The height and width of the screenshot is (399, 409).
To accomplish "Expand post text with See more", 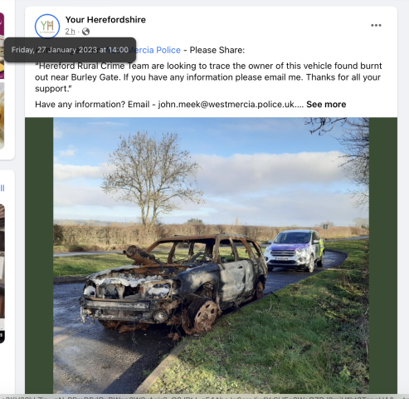I will [326, 104].
